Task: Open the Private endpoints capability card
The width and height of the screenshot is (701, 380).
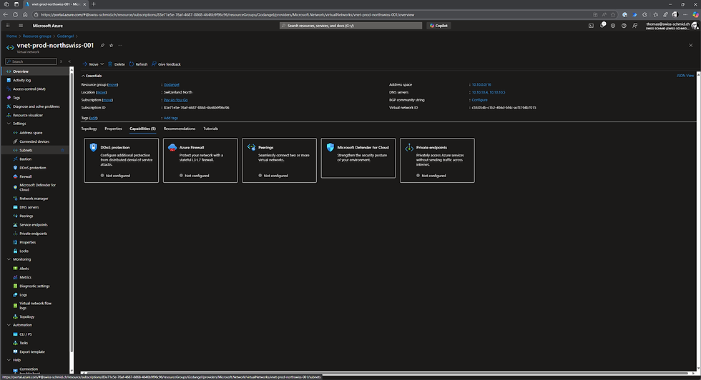Action: [437, 160]
